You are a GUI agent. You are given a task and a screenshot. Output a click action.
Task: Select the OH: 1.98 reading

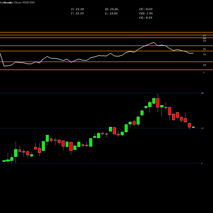pyautogui.click(x=146, y=14)
